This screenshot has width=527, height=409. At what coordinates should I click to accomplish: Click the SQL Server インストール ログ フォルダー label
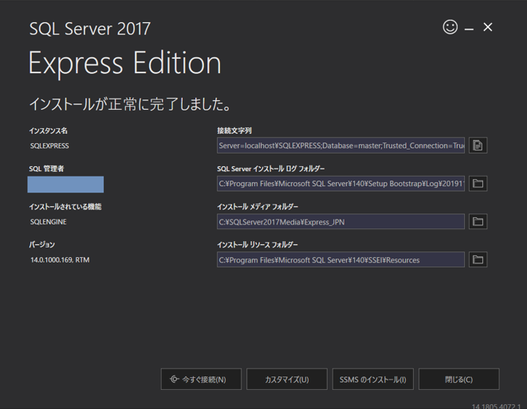point(271,169)
